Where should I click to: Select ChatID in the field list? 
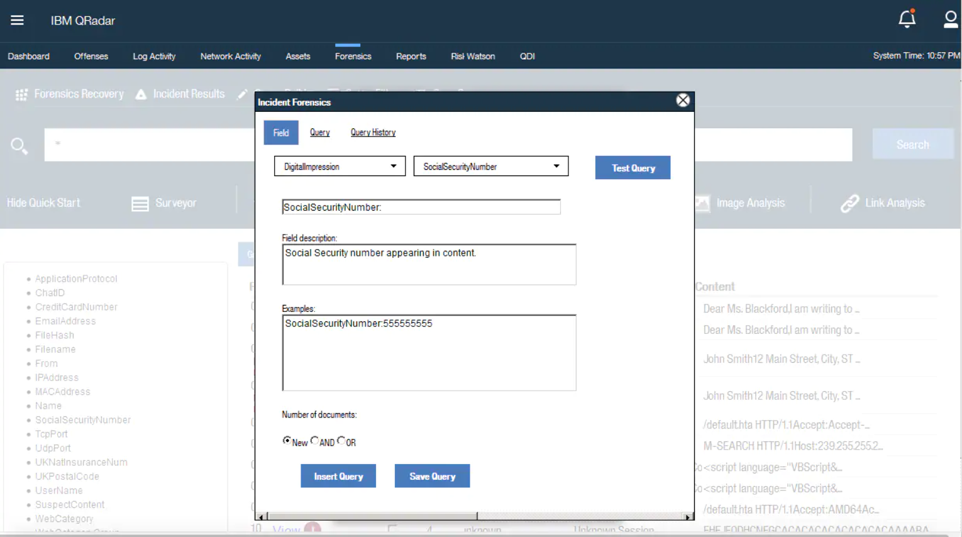[50, 293]
